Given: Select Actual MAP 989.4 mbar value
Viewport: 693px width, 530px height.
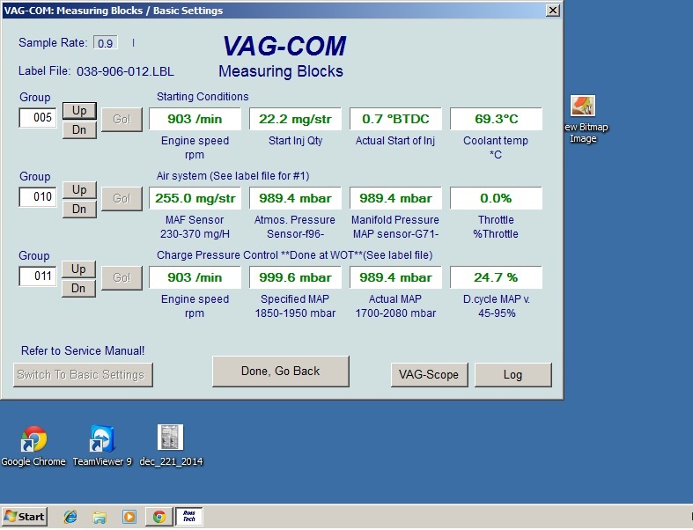Looking at the screenshot, I should [x=395, y=277].
